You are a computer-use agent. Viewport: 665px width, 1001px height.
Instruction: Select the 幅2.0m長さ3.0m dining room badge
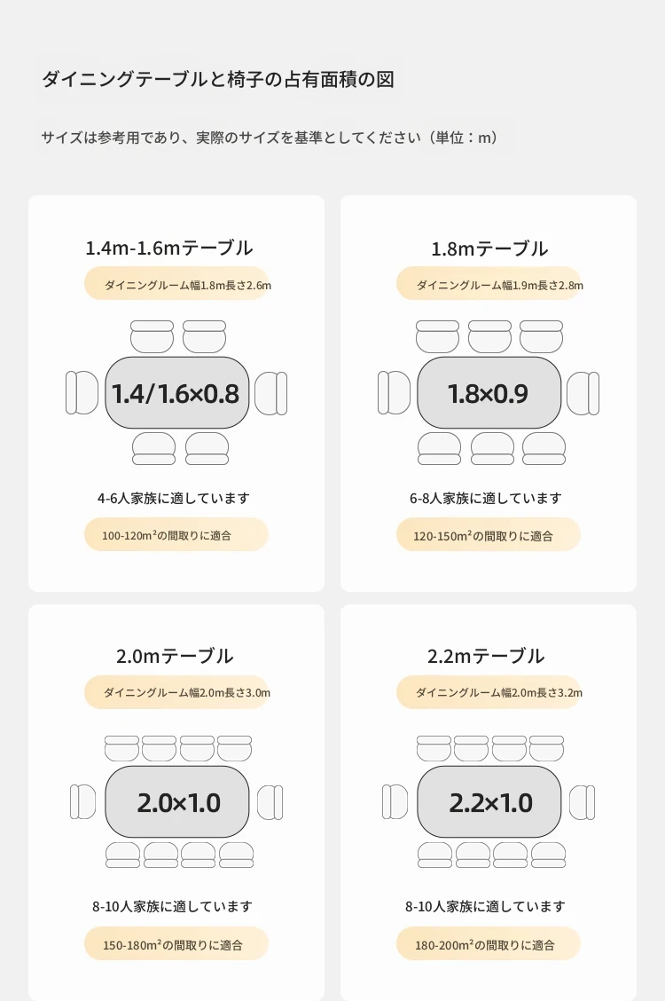click(176, 692)
